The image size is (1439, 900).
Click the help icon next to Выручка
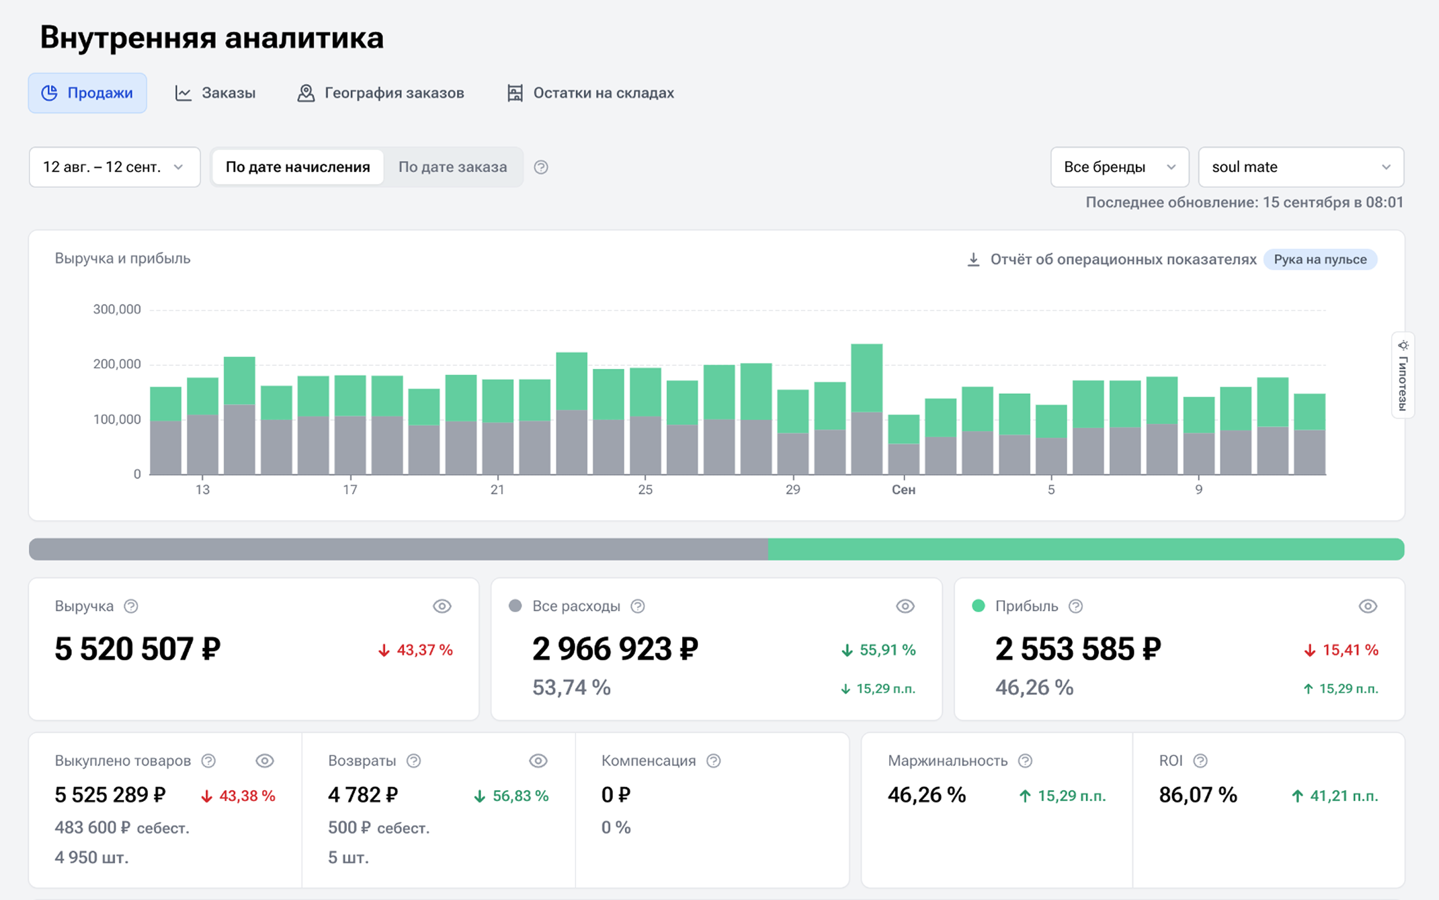point(130,606)
